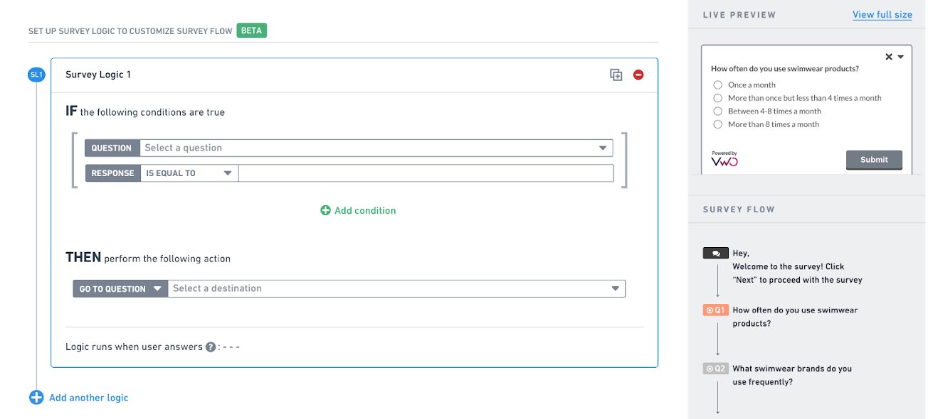Click the response value input field

click(x=426, y=173)
